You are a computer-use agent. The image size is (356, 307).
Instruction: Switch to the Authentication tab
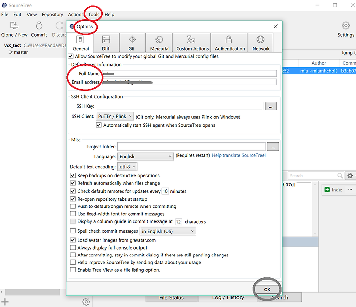[x=229, y=43]
